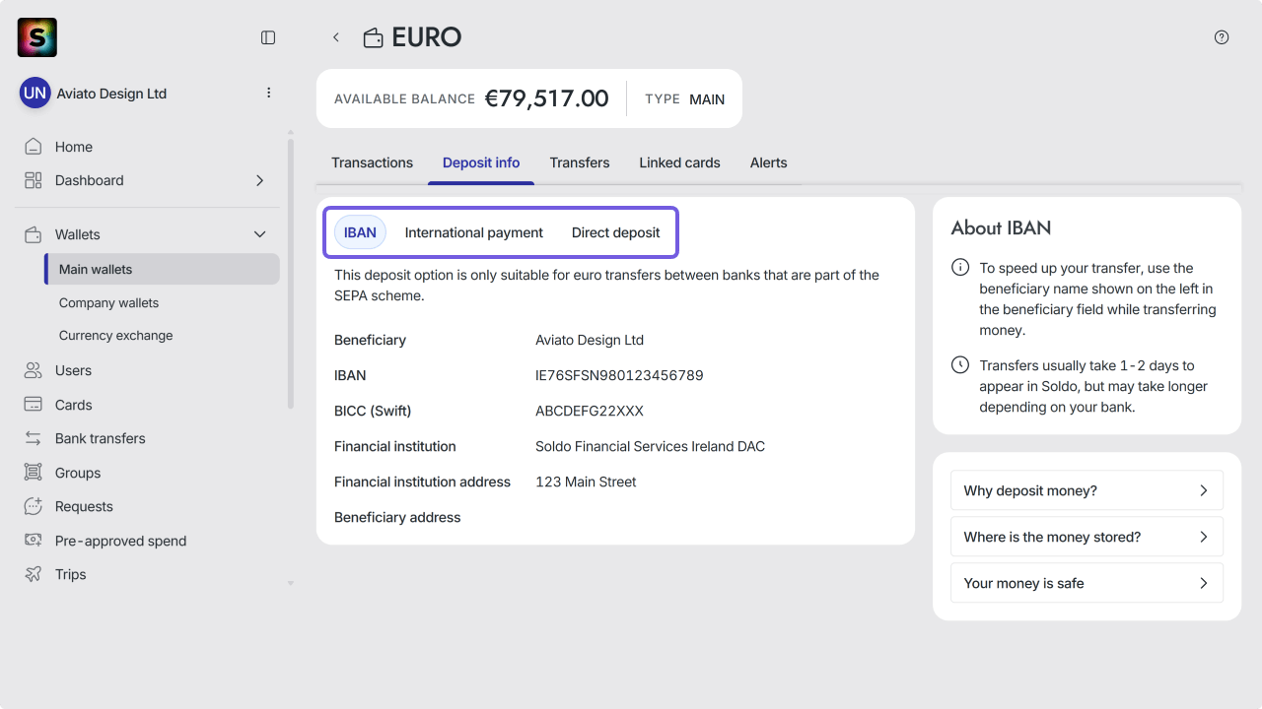
Task: Open the Users page label
Action: coord(73,370)
